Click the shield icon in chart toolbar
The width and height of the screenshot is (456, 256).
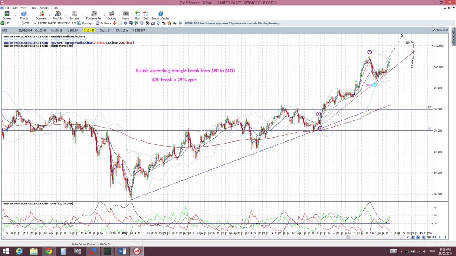tap(142, 23)
